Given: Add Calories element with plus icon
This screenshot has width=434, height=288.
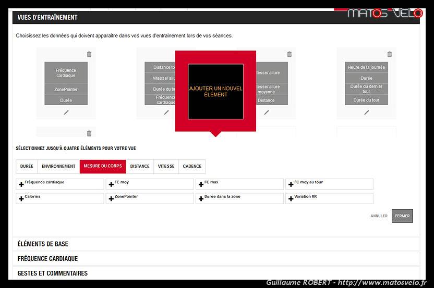Looking at the screenshot, I should click(x=21, y=198).
